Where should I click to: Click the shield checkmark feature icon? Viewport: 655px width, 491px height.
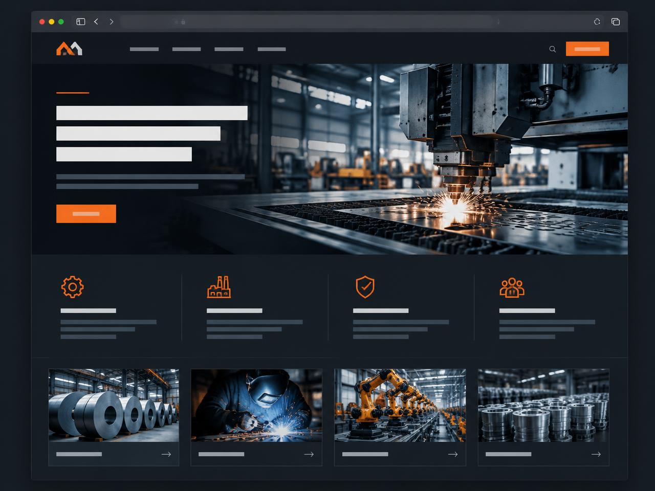pos(365,287)
